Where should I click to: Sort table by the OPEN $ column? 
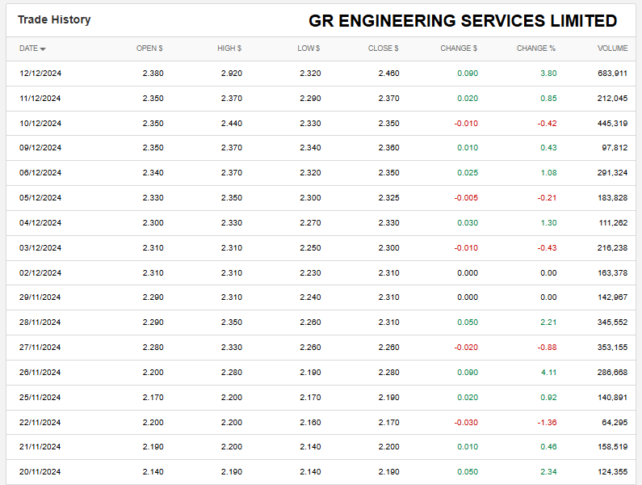(x=149, y=48)
